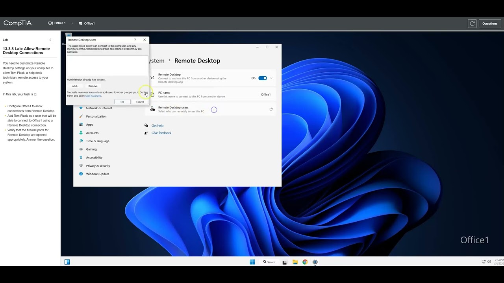504x283 pixels.
Task: Close the Remote Desktop Users dialog
Action: 145,40
